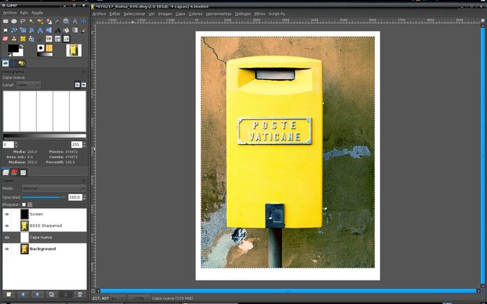This screenshot has width=487, height=304.
Task: Select the Bucket Fill tool
Action: [x=66, y=30]
